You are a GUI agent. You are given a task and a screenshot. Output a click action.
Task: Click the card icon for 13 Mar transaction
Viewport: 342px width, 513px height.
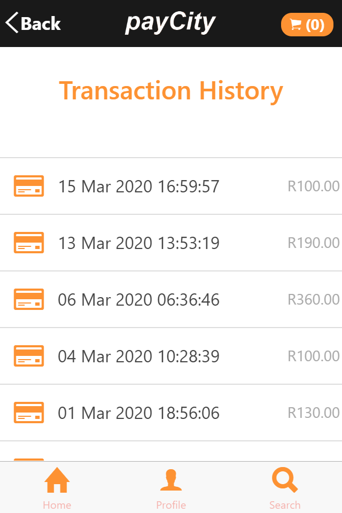coord(28,243)
